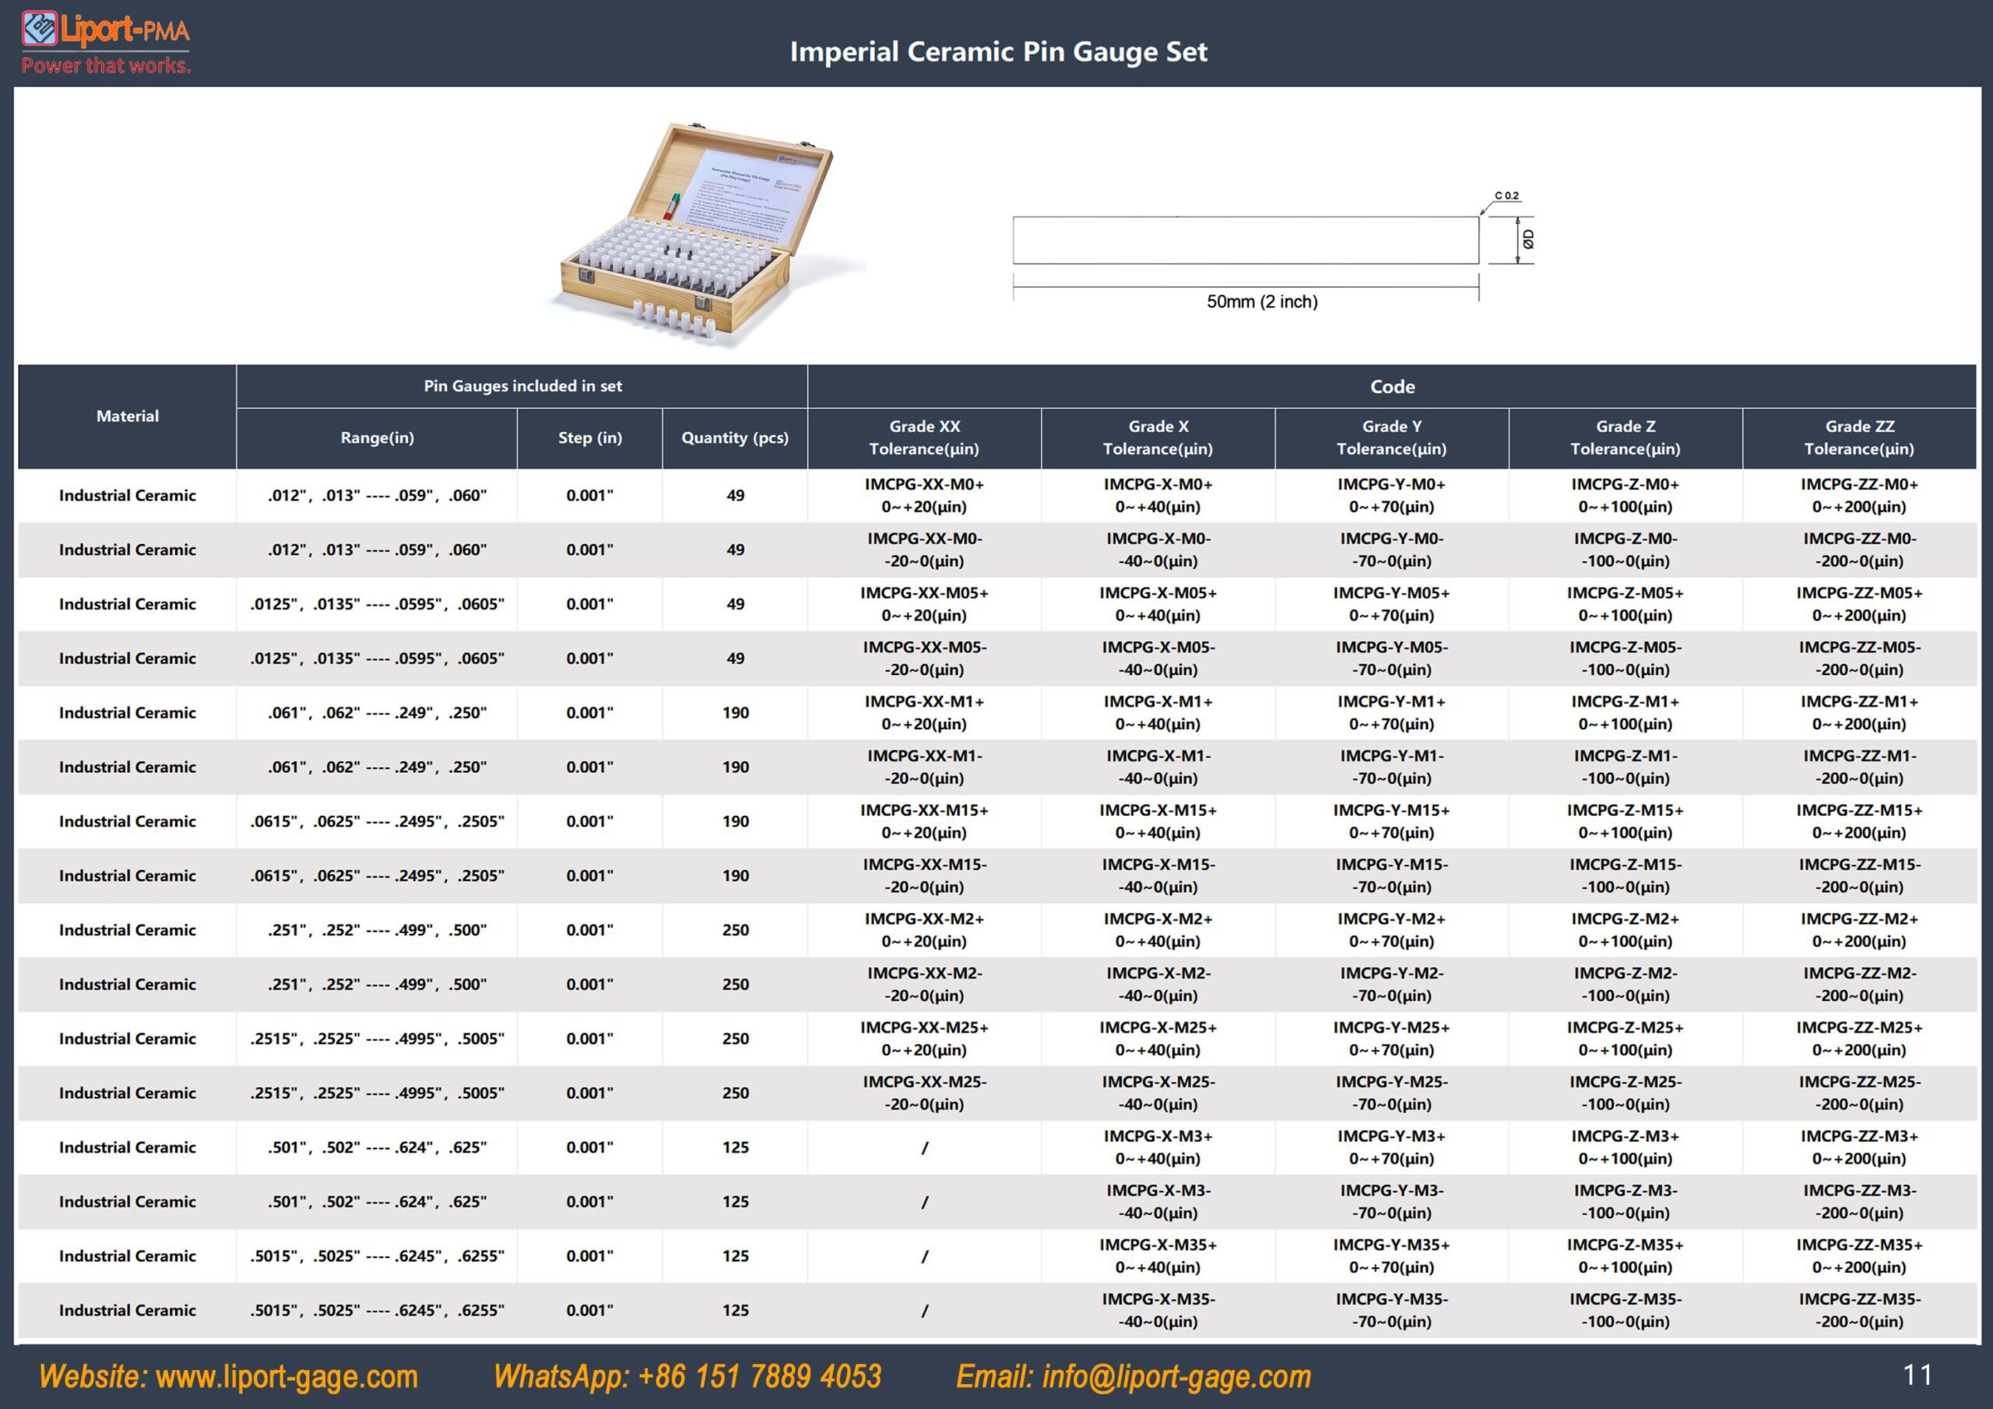Select cell IMCPG-ZZ-M35- code

(1859, 1310)
